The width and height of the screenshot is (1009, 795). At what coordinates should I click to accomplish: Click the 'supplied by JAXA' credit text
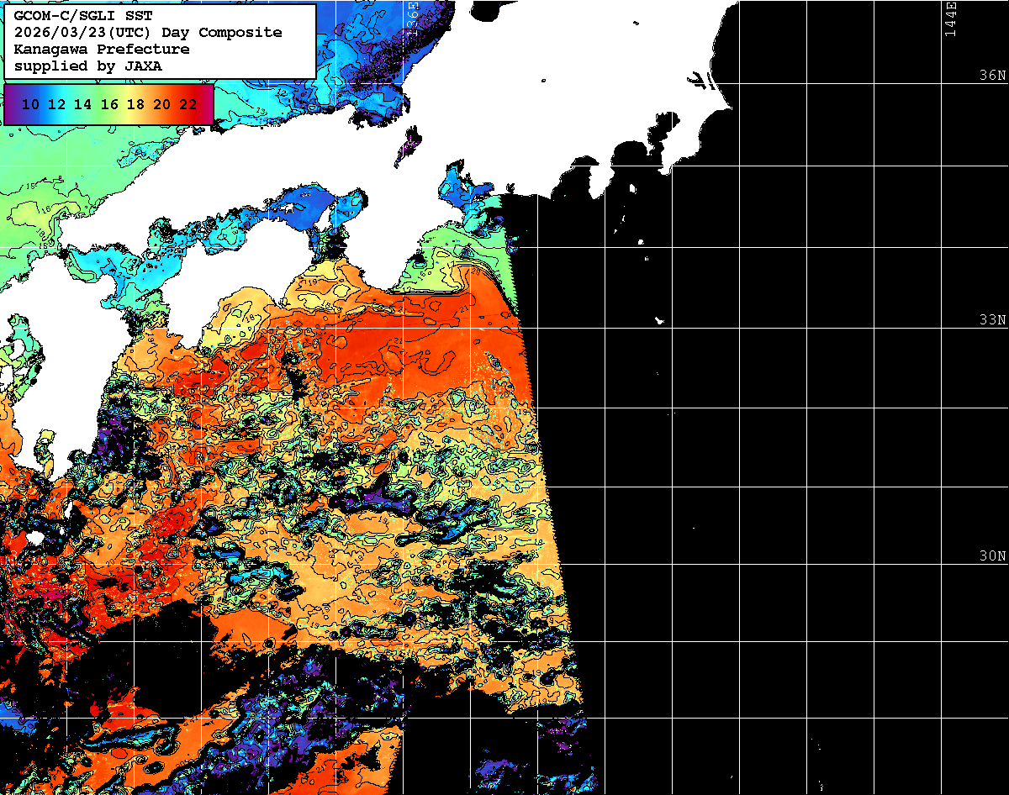point(88,66)
